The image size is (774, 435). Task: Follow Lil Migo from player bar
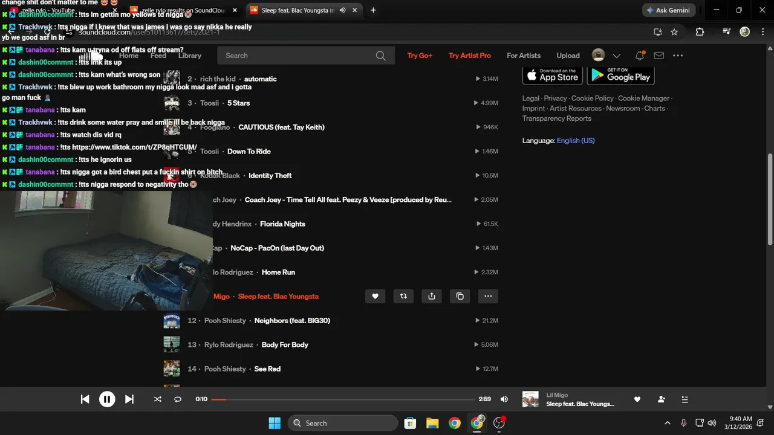point(661,399)
